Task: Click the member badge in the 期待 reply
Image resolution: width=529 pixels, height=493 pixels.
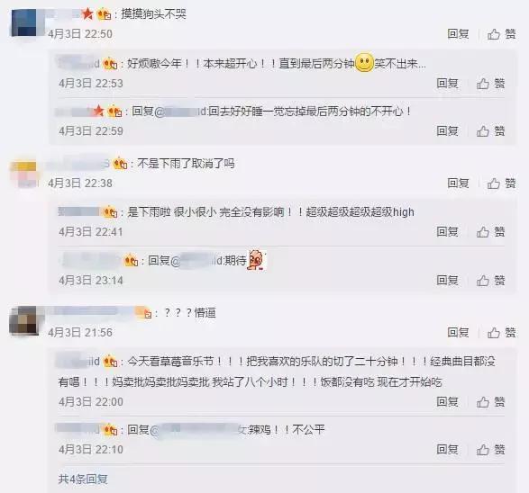Action: (131, 260)
